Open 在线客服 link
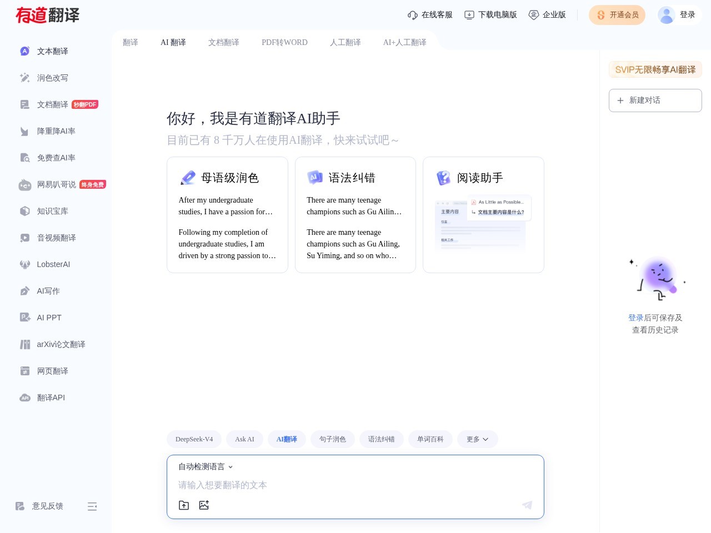711x533 pixels. [x=430, y=15]
